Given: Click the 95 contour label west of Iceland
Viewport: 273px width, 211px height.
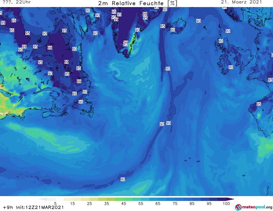Looking at the screenshot, I should tap(163, 26).
